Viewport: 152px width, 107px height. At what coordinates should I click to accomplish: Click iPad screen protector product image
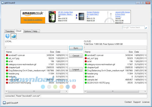point(82,17)
